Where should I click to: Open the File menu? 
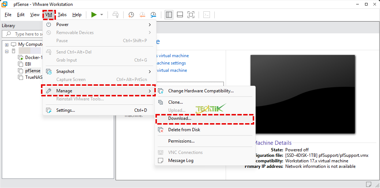click(8, 15)
